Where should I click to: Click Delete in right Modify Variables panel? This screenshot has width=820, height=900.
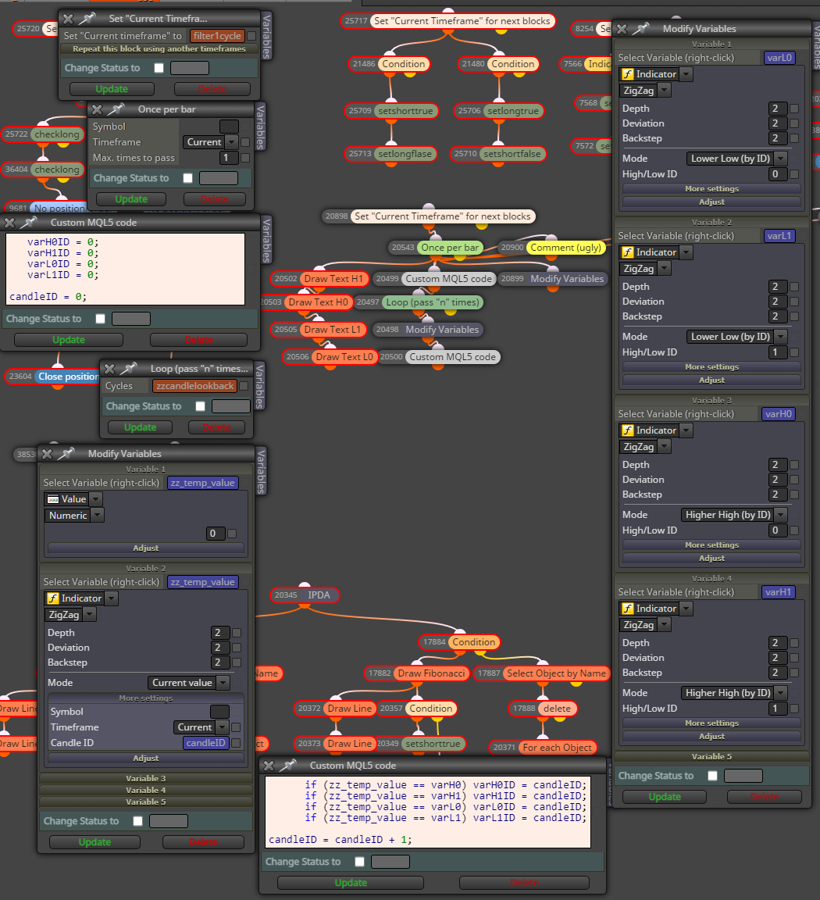pos(765,797)
